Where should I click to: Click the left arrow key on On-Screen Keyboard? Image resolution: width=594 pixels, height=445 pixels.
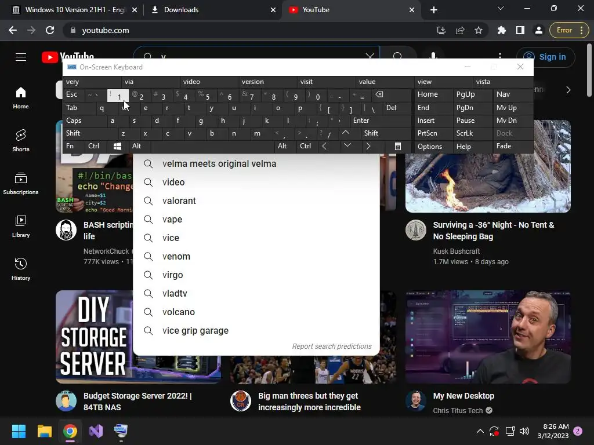(x=324, y=147)
